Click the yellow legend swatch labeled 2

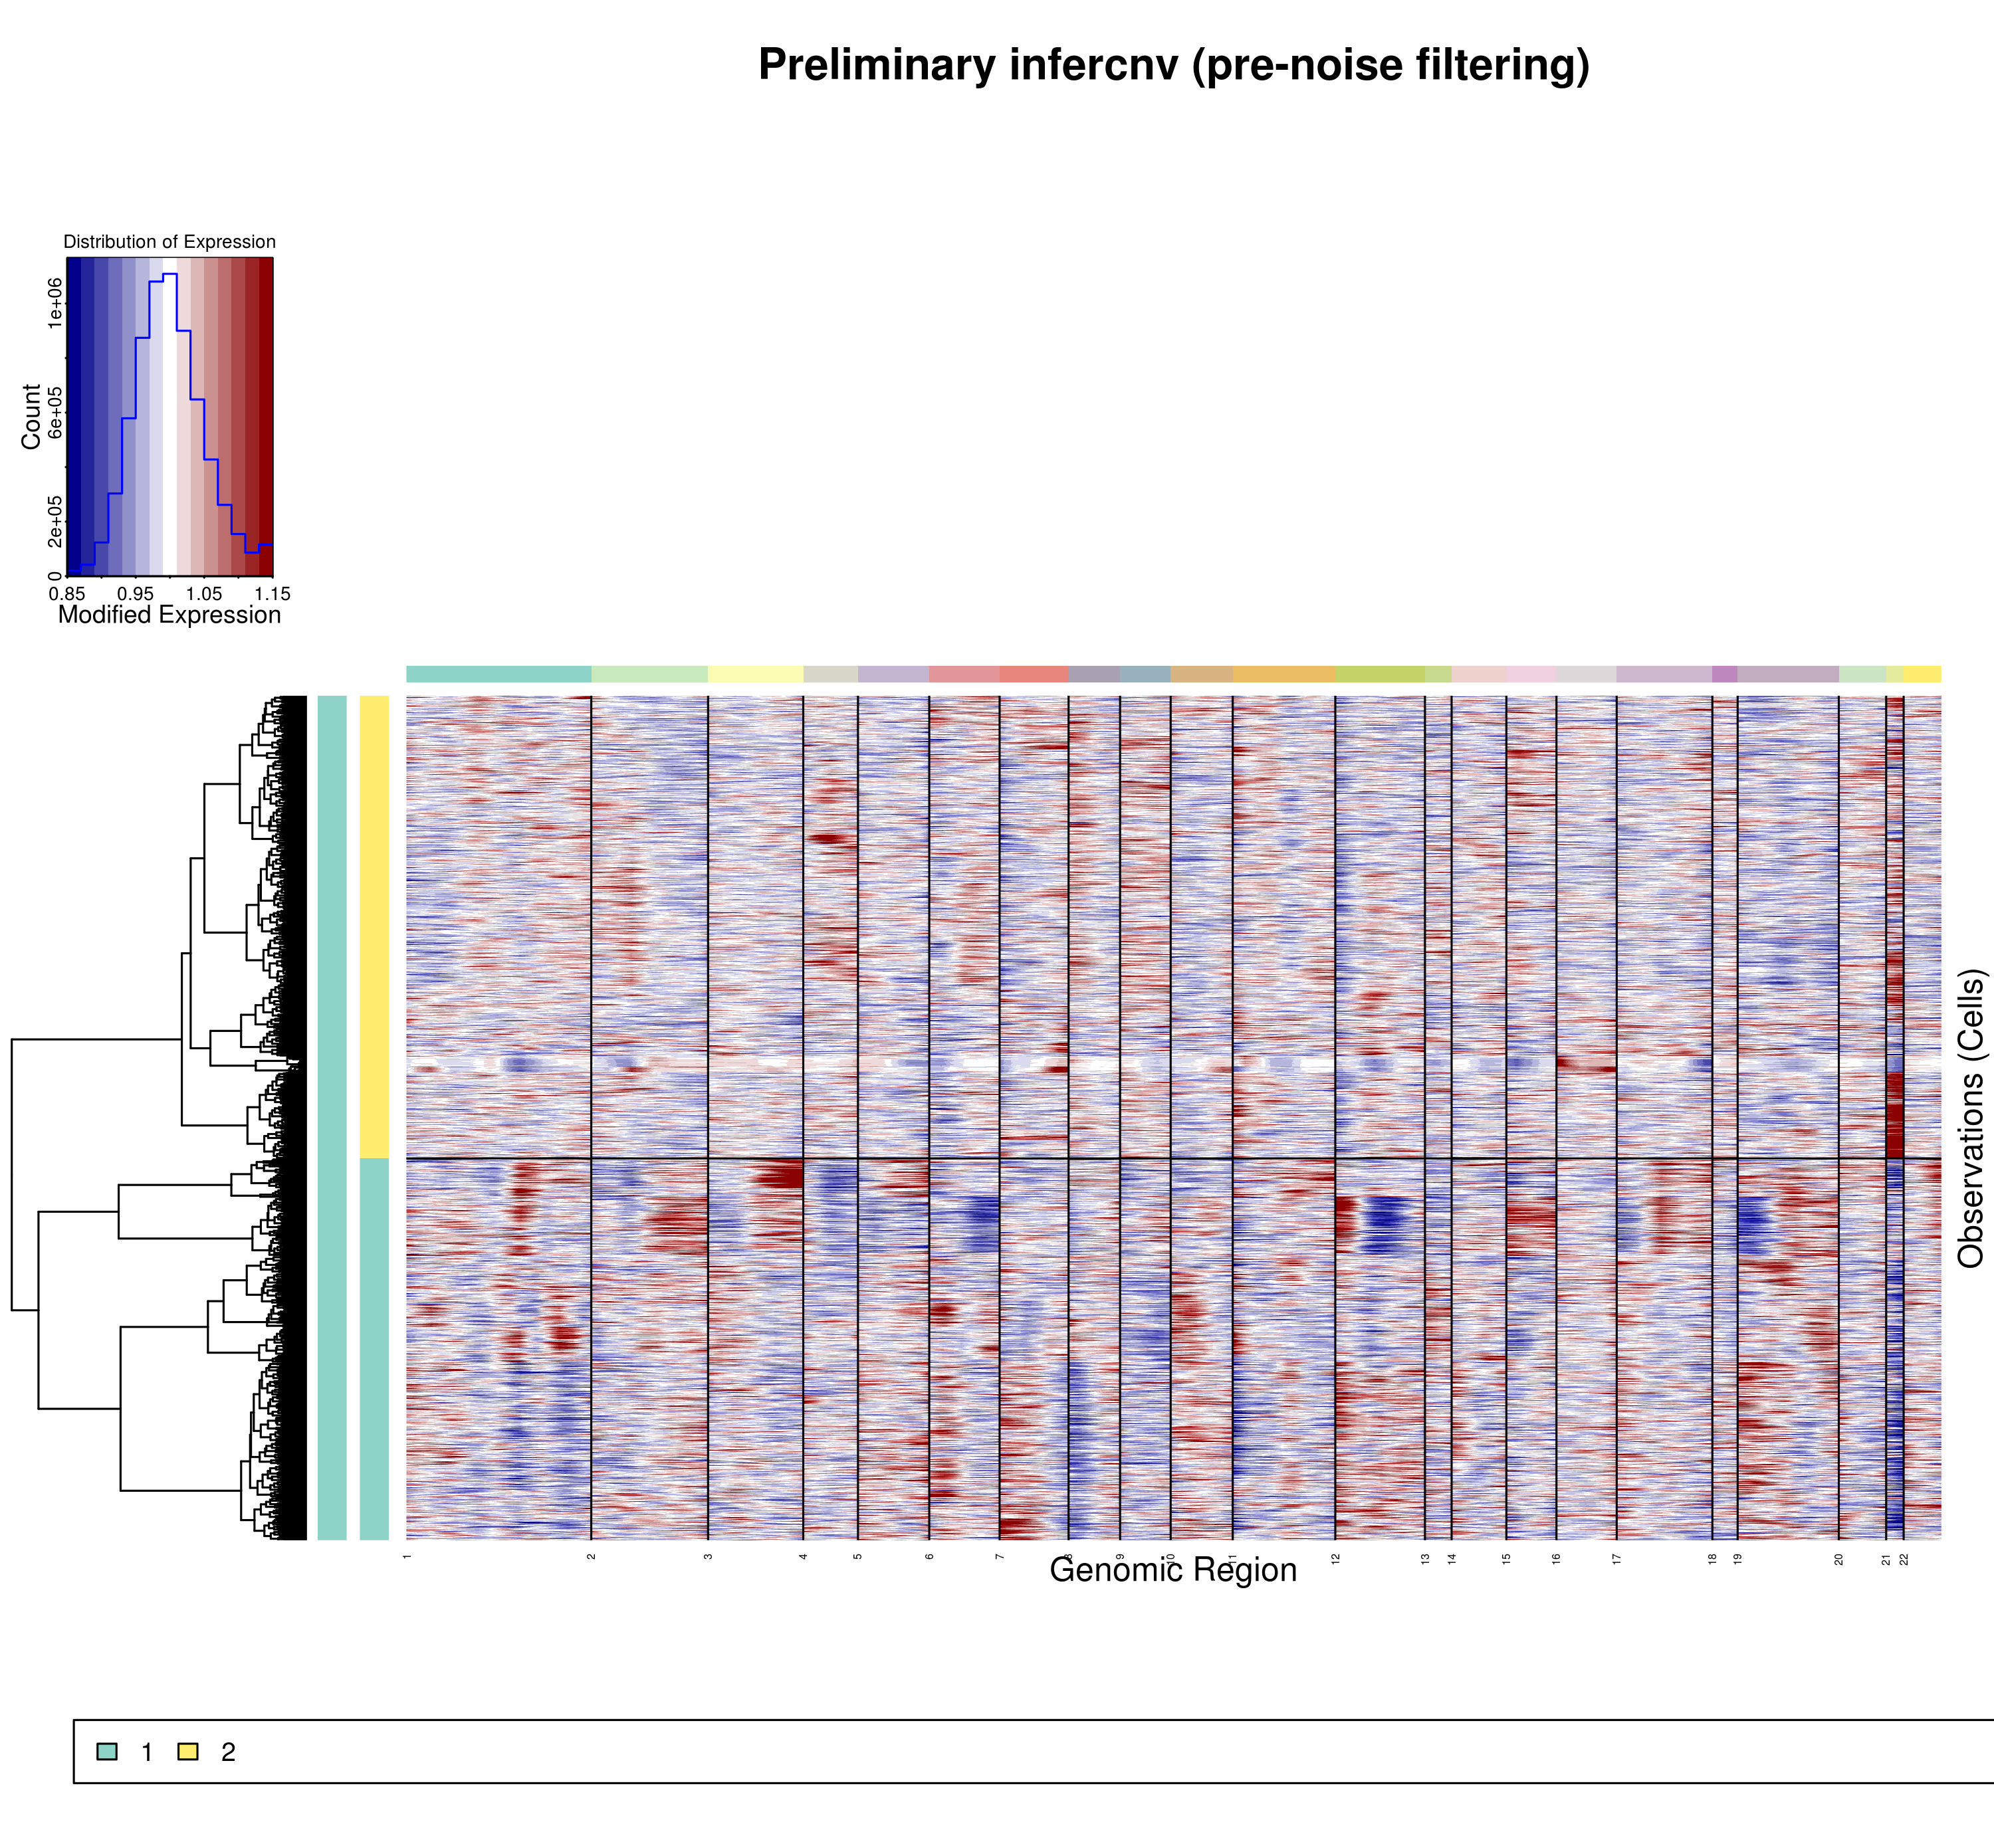188,1751
